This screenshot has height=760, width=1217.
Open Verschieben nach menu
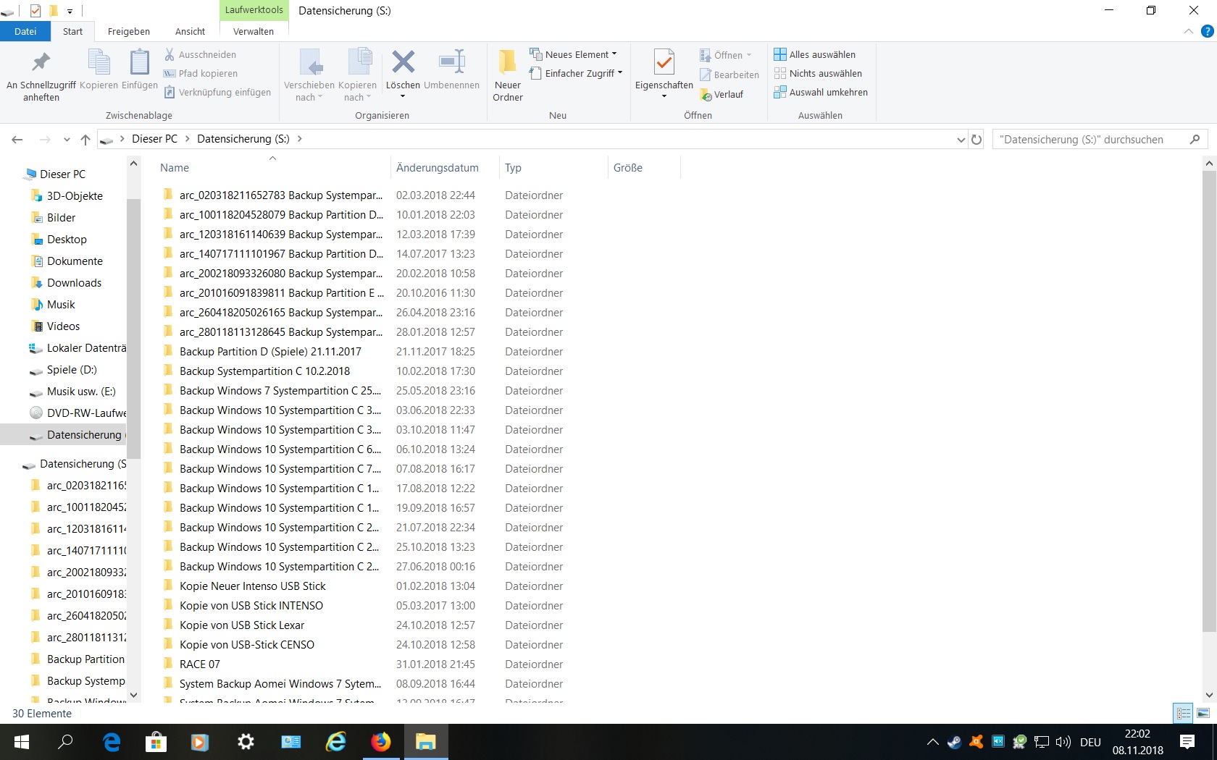[309, 75]
